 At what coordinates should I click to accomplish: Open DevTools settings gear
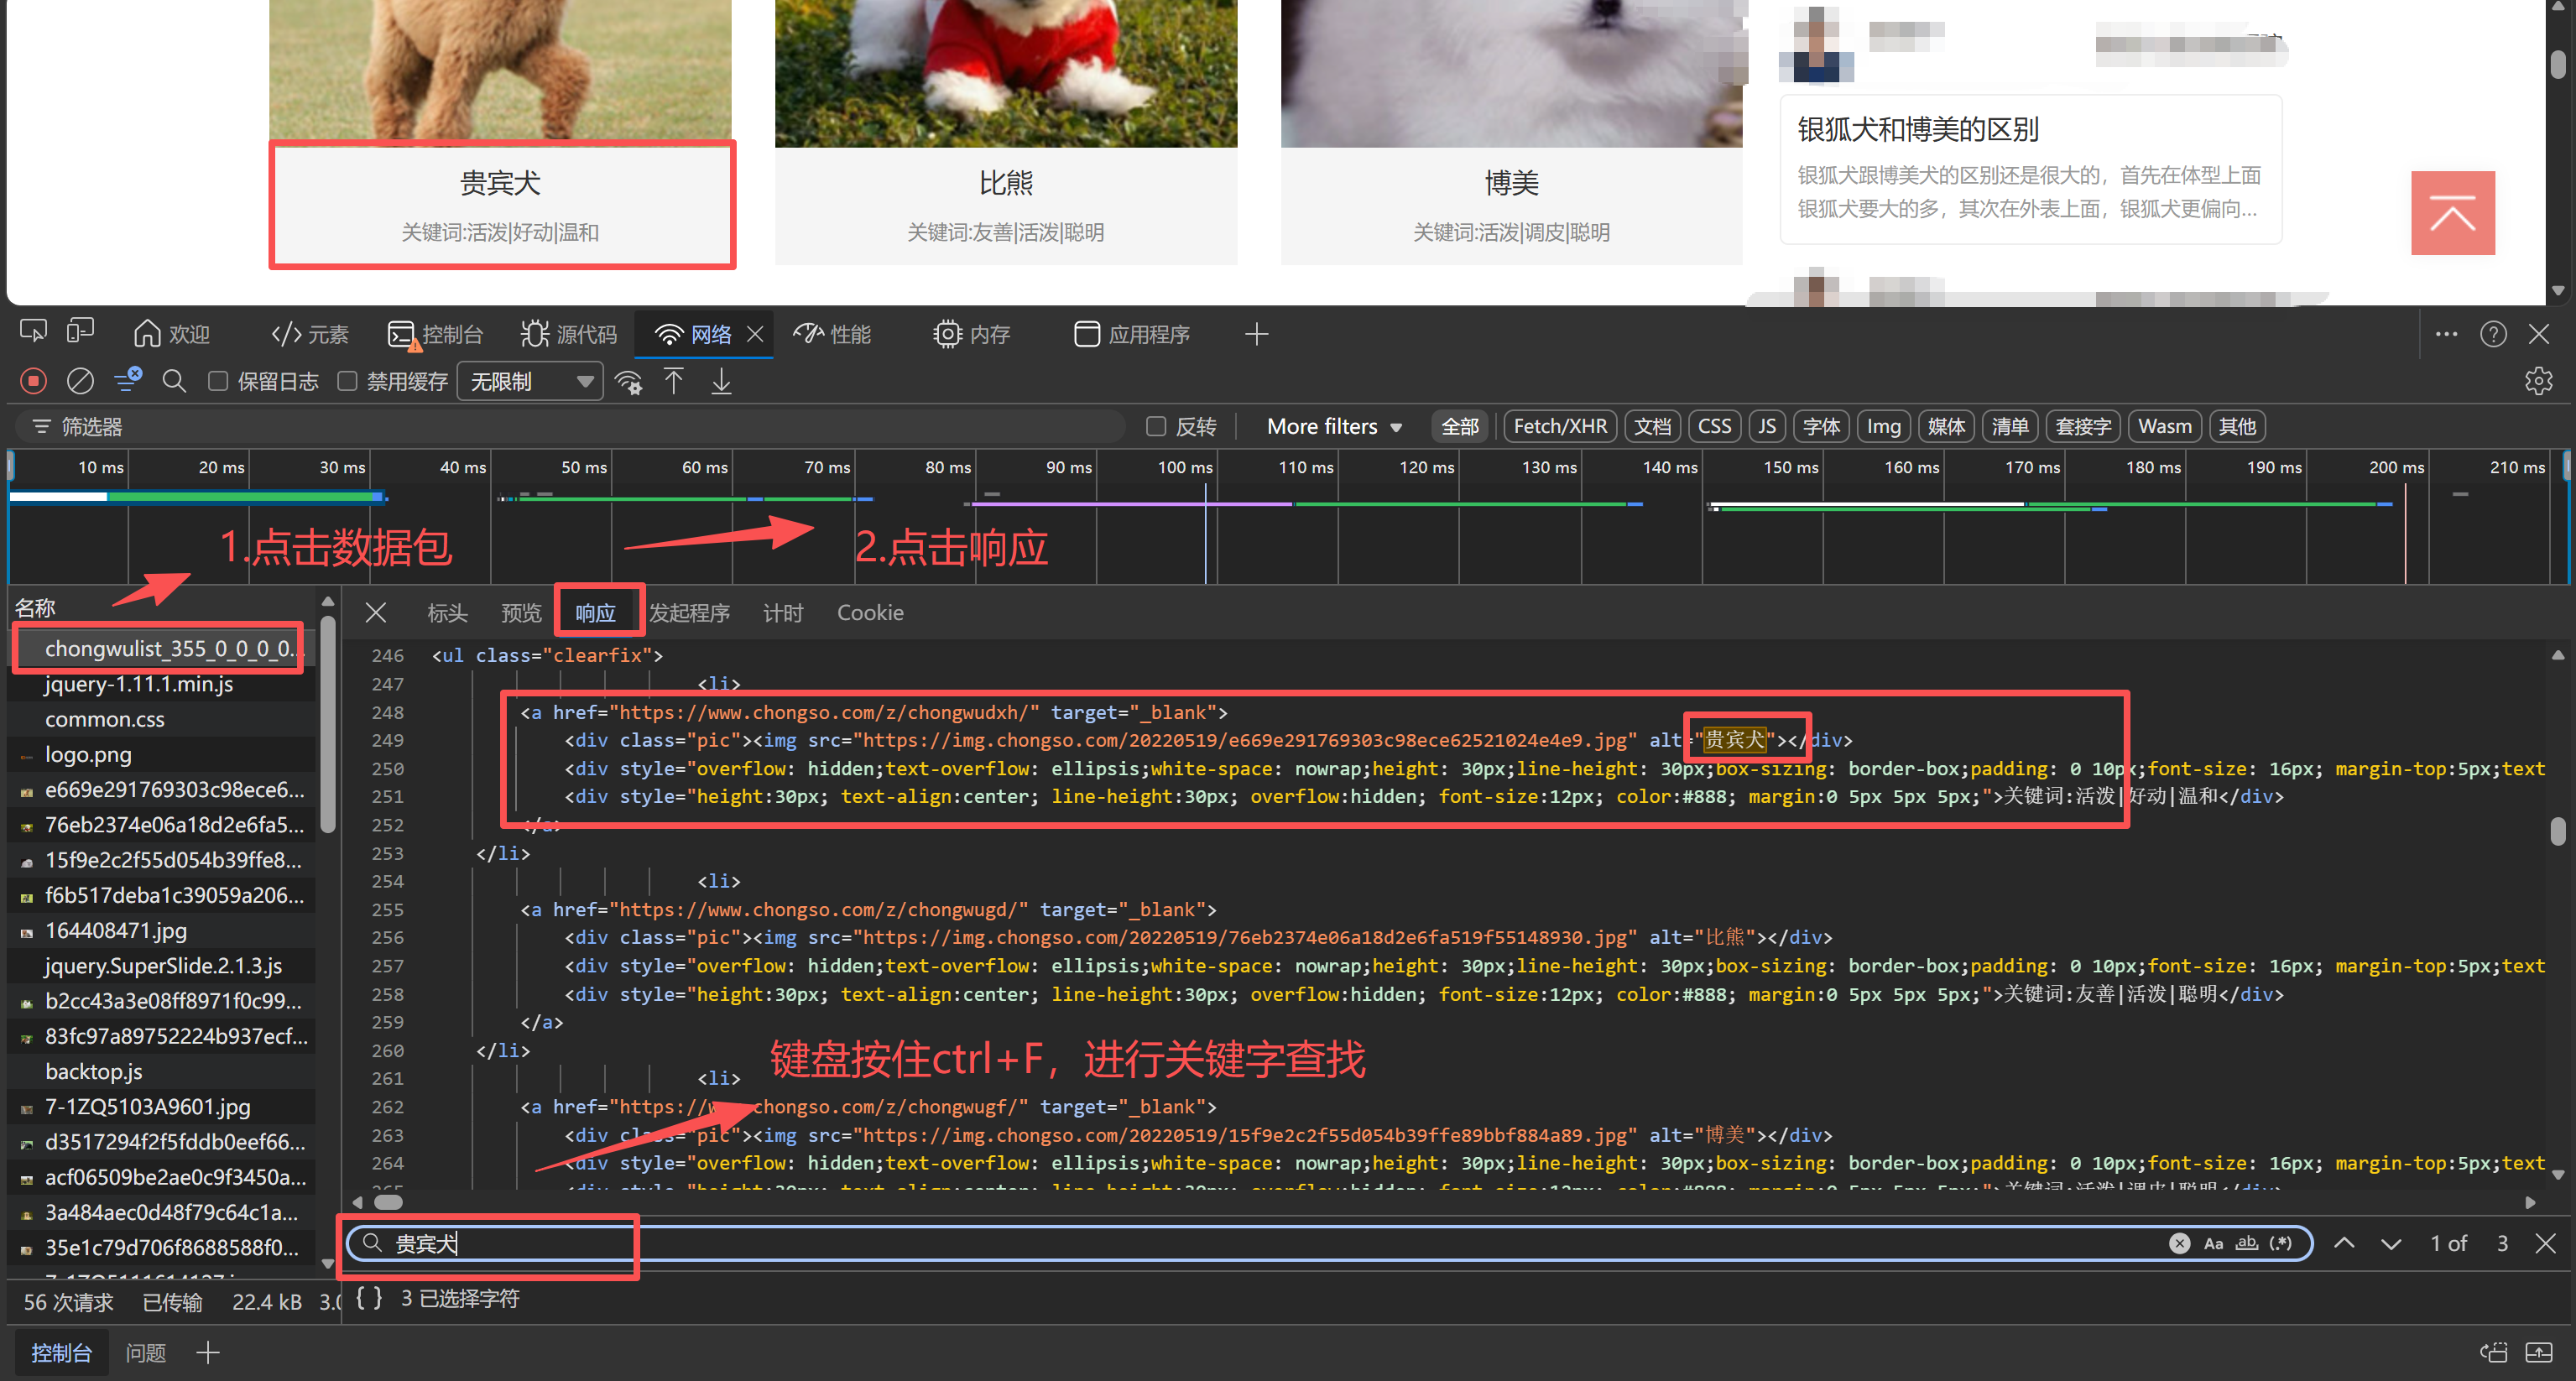[2539, 380]
